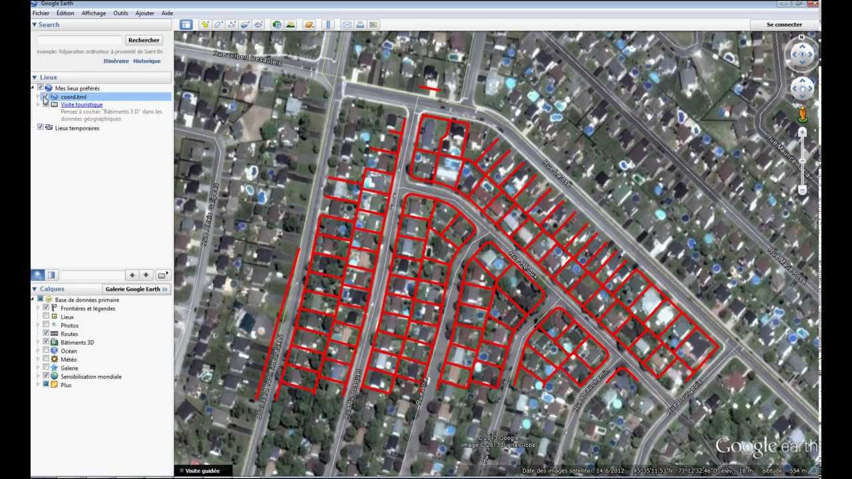Click the View in Google Maps icon
This screenshot has width=852, height=479.
(x=373, y=25)
